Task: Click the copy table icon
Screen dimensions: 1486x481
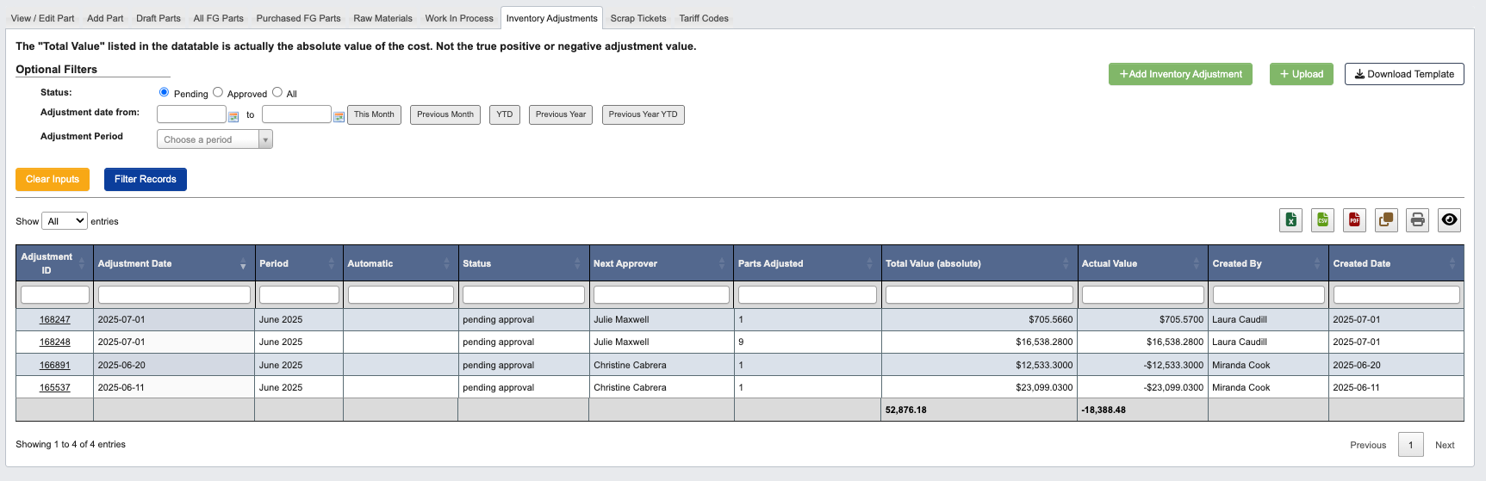Action: click(x=1386, y=220)
